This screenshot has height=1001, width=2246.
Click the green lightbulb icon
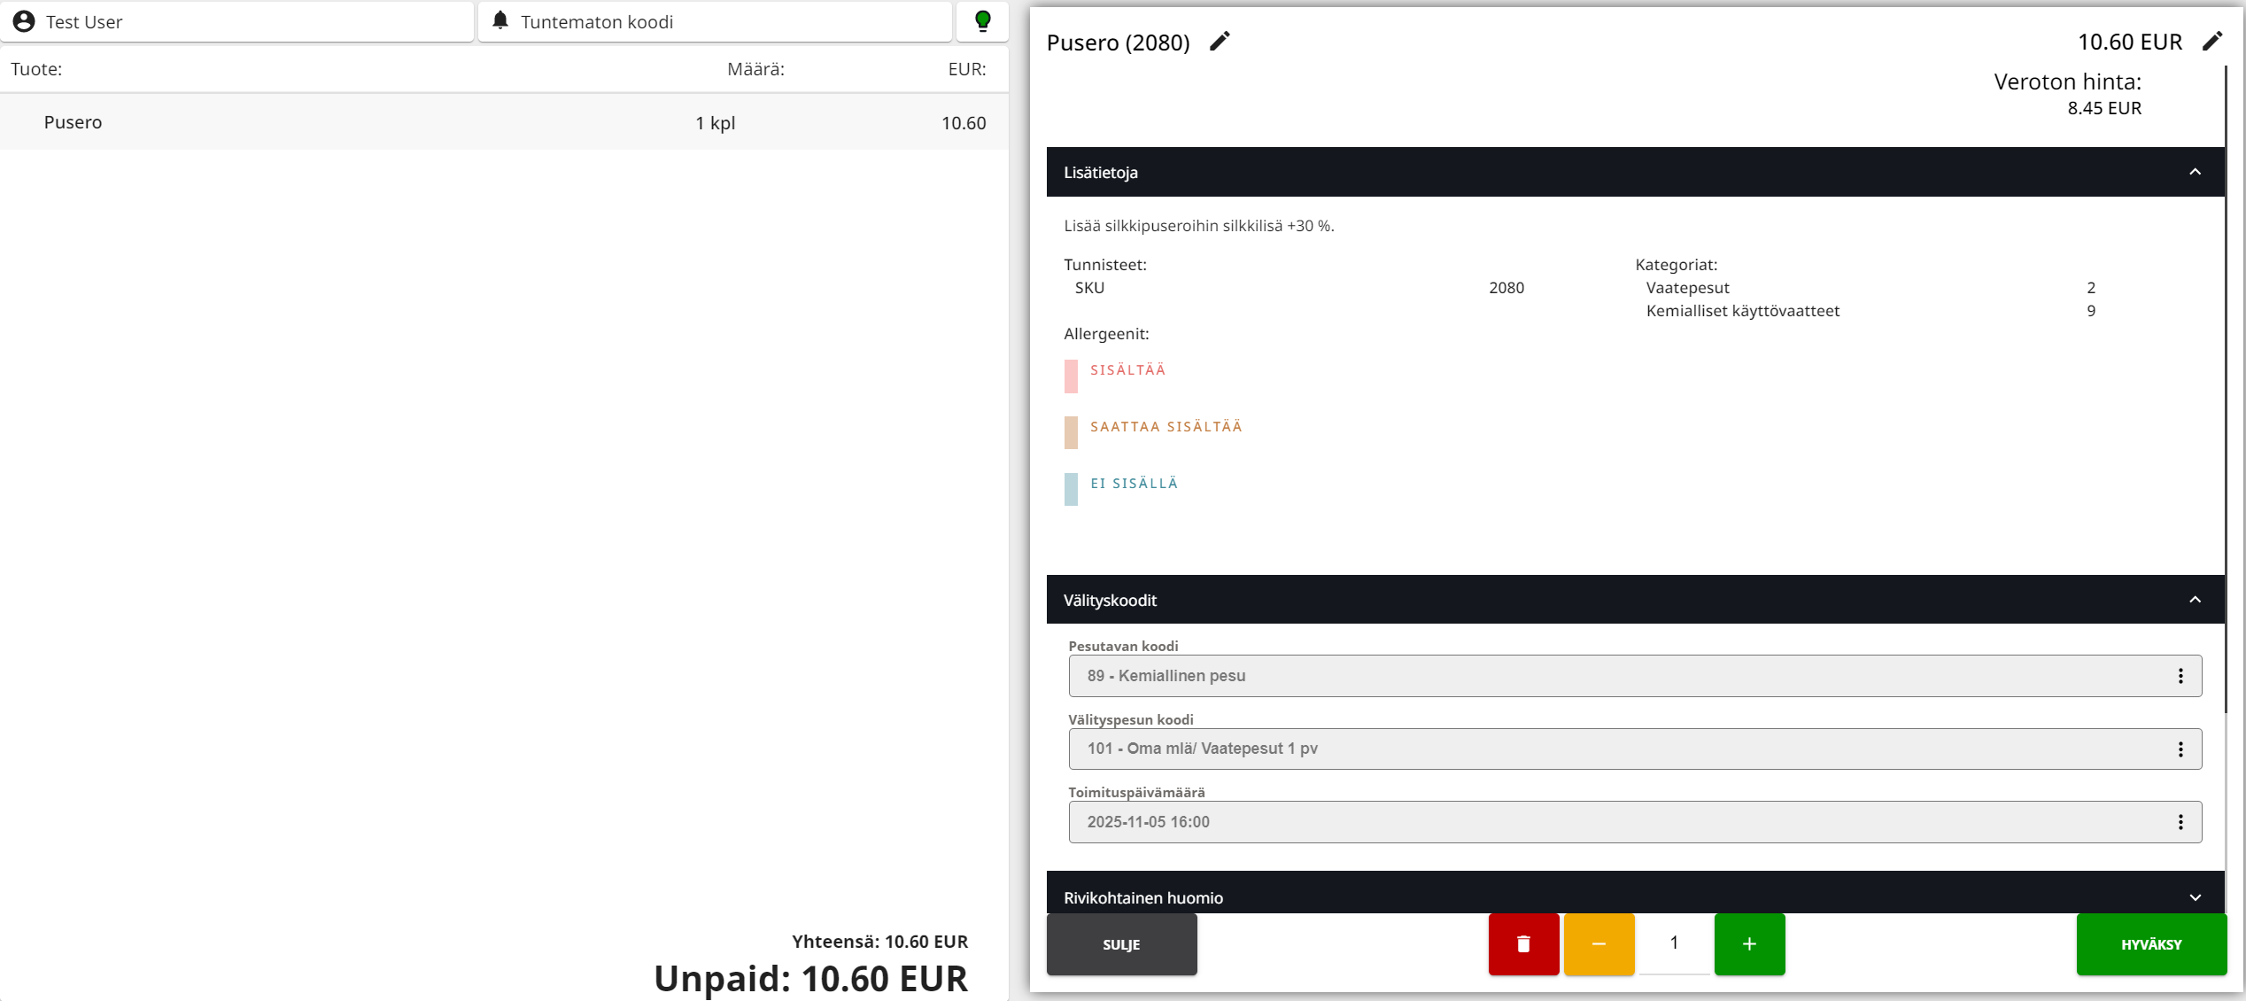[982, 21]
